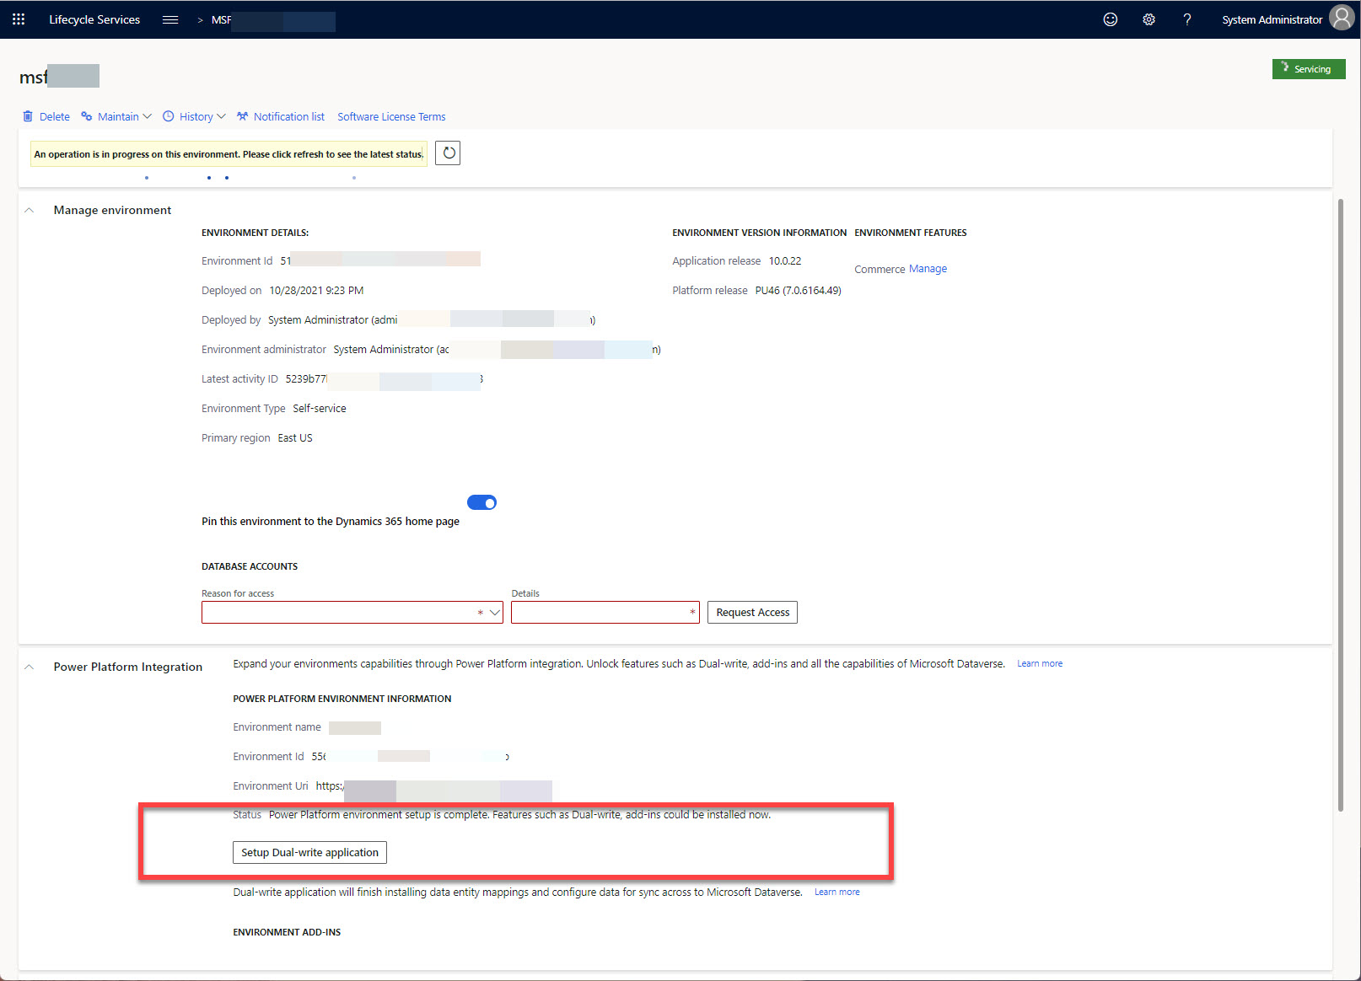Screen dimensions: 1361x981
Task: Open the History dropdown
Action: [193, 116]
